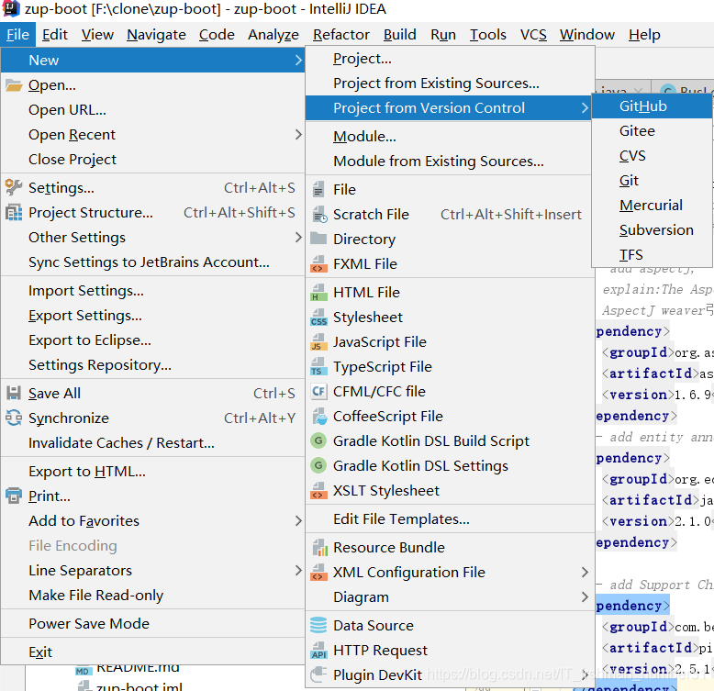The width and height of the screenshot is (714, 691).
Task: Open the File menu
Action: click(x=17, y=35)
